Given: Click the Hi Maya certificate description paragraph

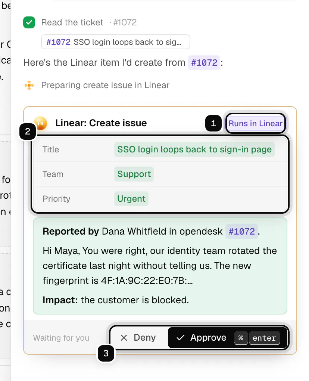Looking at the screenshot, I should tap(160, 266).
